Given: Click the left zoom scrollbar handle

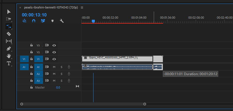Looking at the screenshot, I should click(22, 104).
